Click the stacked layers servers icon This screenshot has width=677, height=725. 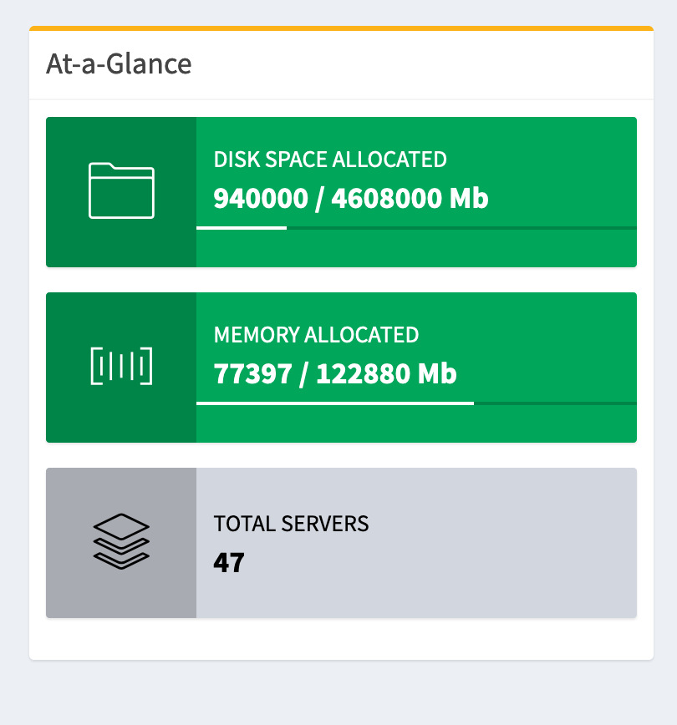click(121, 541)
